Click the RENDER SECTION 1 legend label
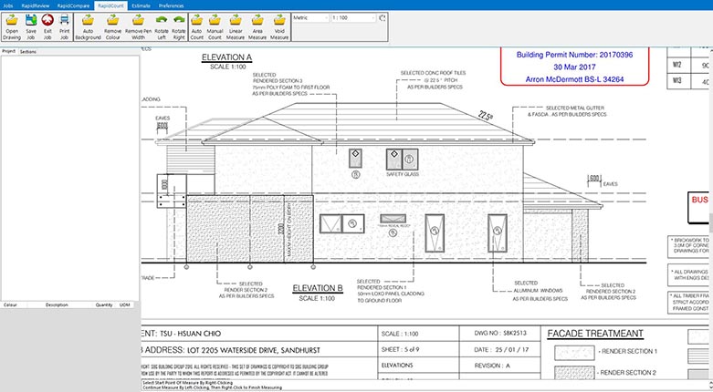The width and height of the screenshot is (713, 392). [627, 351]
